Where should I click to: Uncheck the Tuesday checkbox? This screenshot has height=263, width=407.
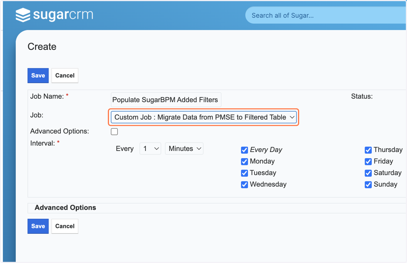(x=244, y=173)
